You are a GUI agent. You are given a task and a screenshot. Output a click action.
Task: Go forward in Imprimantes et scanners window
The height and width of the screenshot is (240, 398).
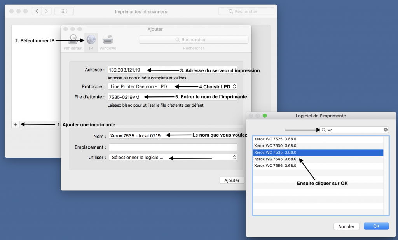coord(47,11)
